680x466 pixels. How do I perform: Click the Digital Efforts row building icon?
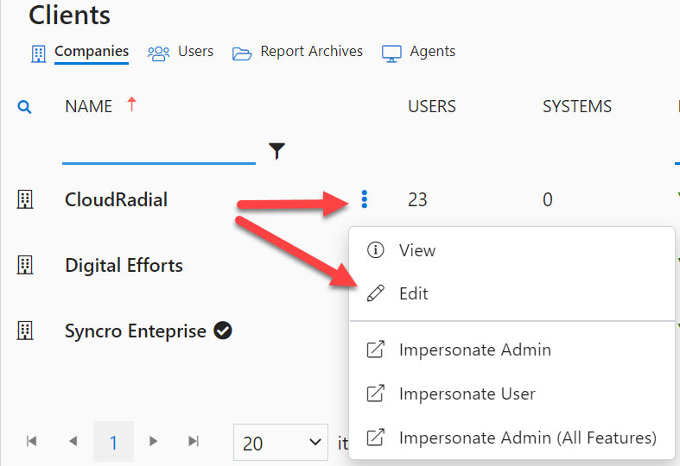(x=25, y=265)
